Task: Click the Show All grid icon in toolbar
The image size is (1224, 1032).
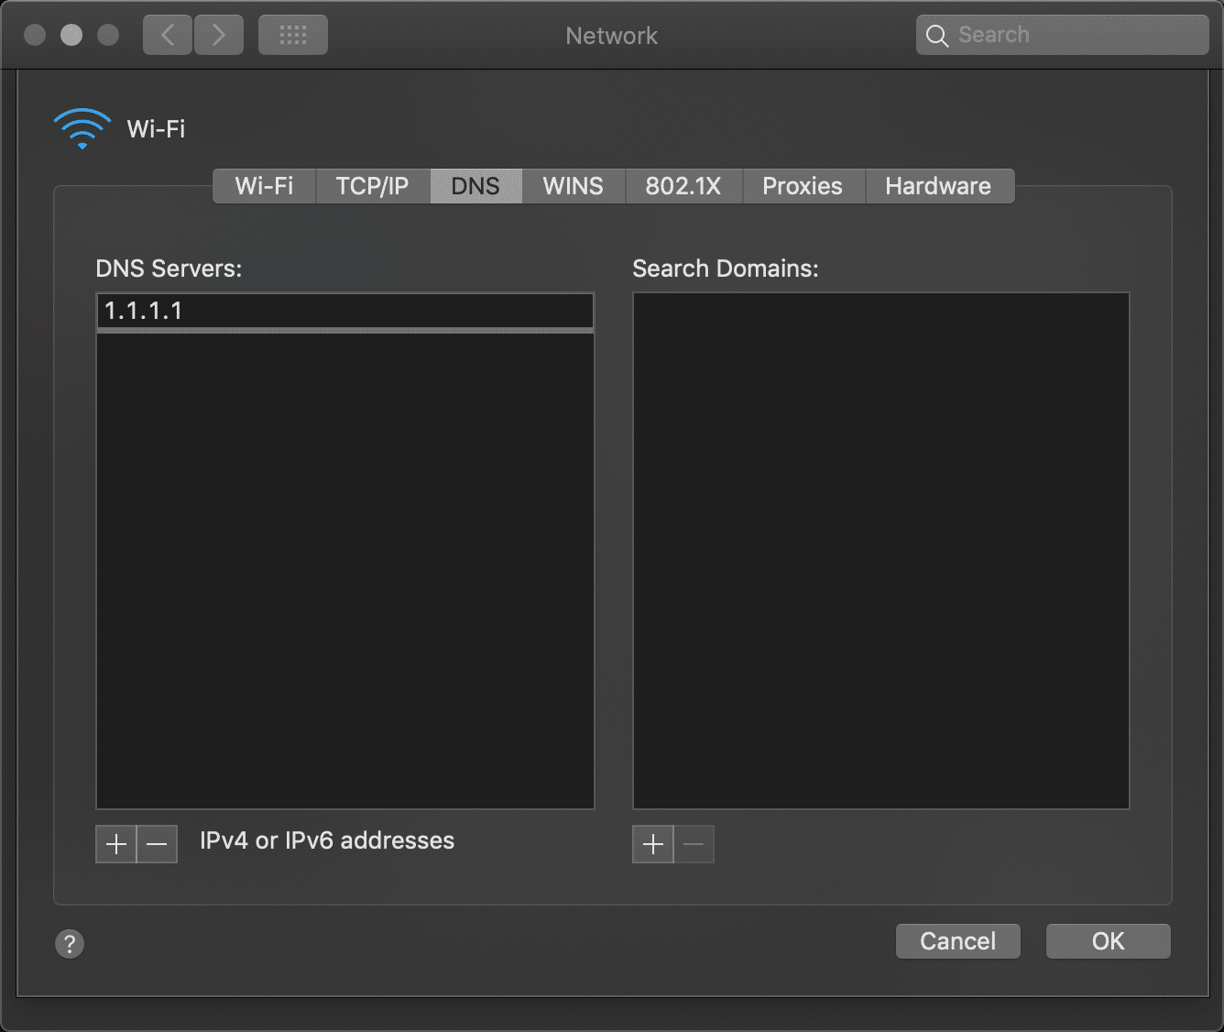Action: point(292,34)
